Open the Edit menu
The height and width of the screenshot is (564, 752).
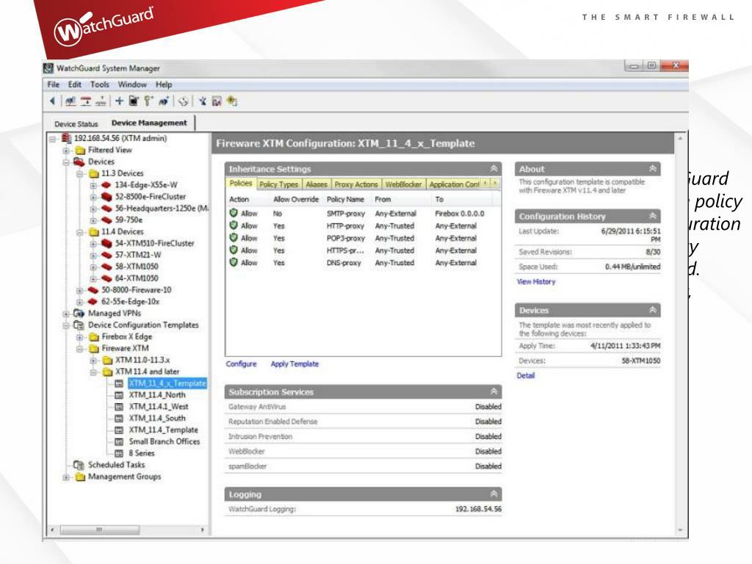coord(74,84)
